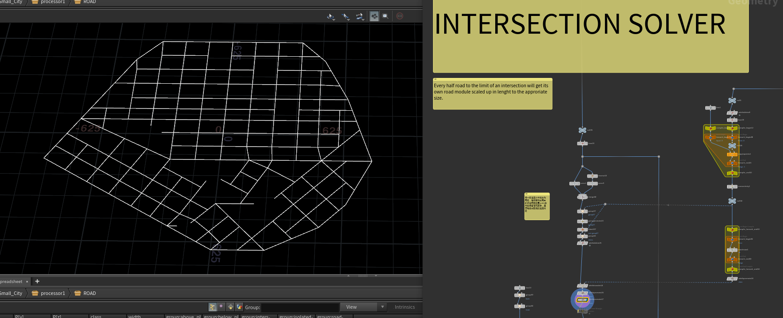
Task: Toggle the highlighted render region button
Action: (374, 16)
